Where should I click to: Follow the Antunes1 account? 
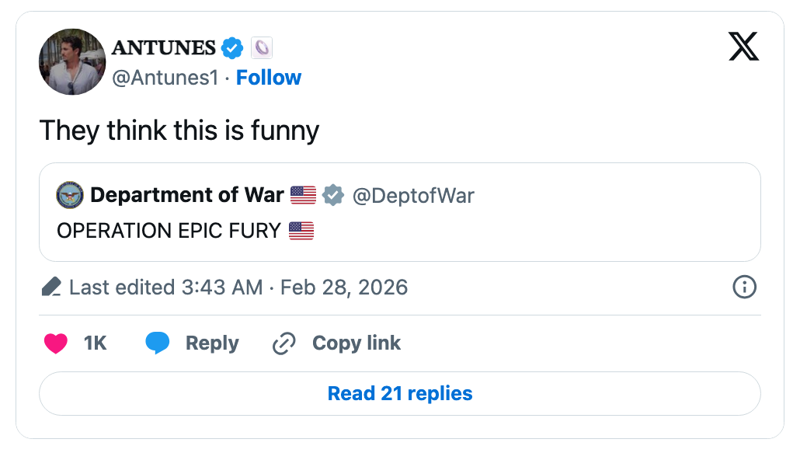click(269, 78)
